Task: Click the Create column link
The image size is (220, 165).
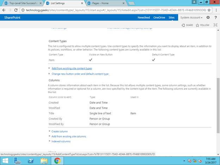Action: pyautogui.click(x=60, y=132)
